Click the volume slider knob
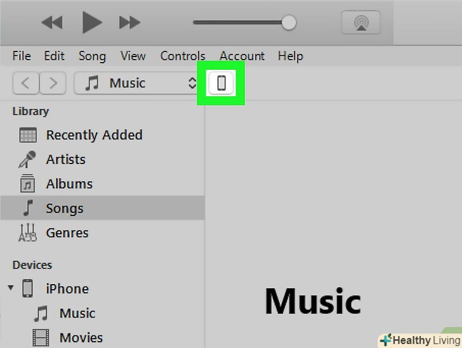Viewport: 462px width, 348px height. 289,23
